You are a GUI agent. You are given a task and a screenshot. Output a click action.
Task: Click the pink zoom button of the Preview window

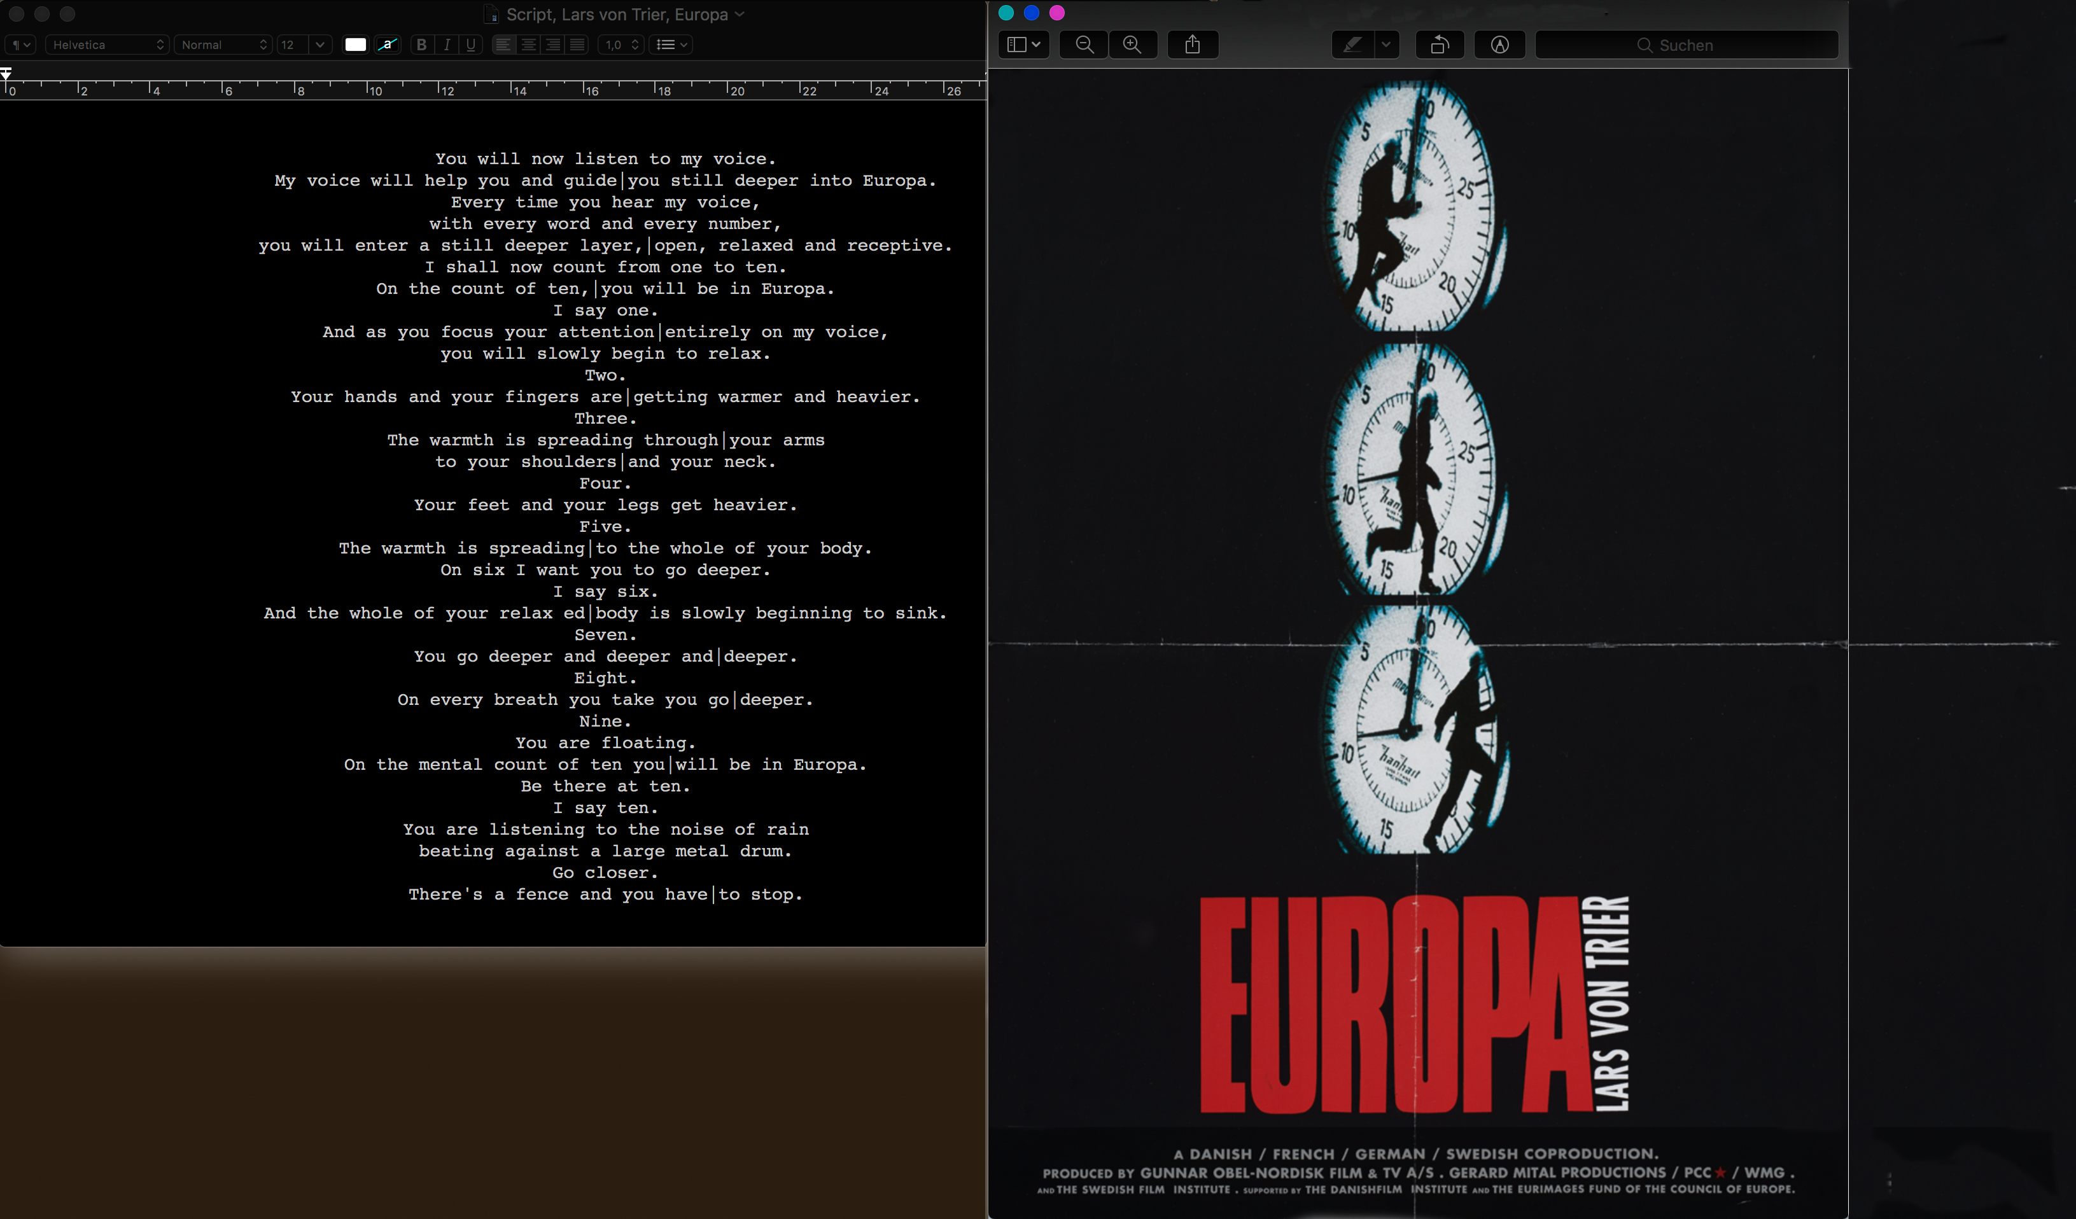tap(1057, 12)
